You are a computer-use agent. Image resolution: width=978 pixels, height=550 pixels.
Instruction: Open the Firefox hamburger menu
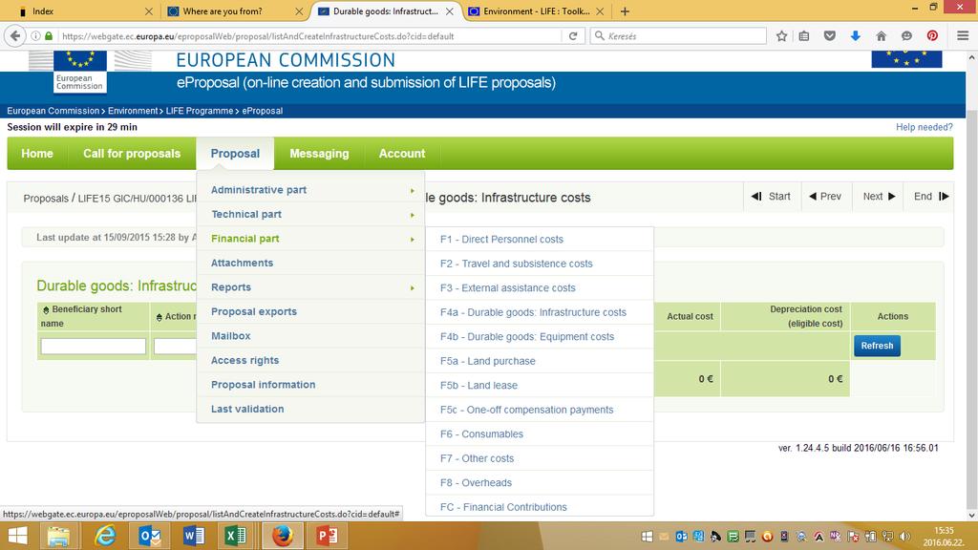[963, 36]
